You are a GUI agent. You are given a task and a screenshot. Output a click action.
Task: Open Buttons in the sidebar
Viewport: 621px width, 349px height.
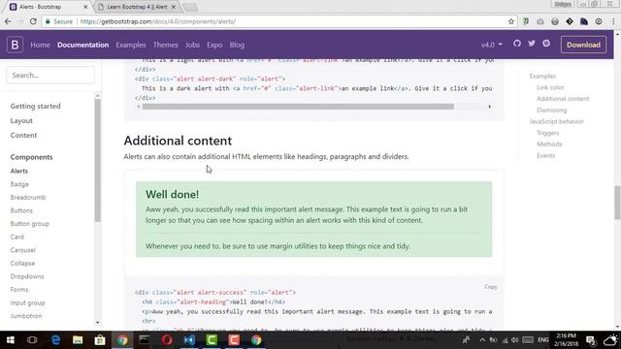(x=21, y=210)
